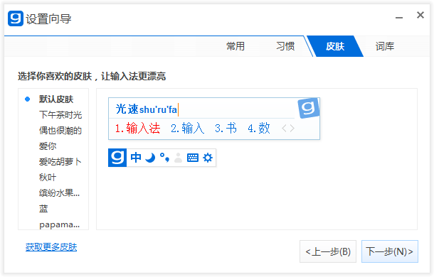
Task: Select the 爱你 skin
Action: 48,146
